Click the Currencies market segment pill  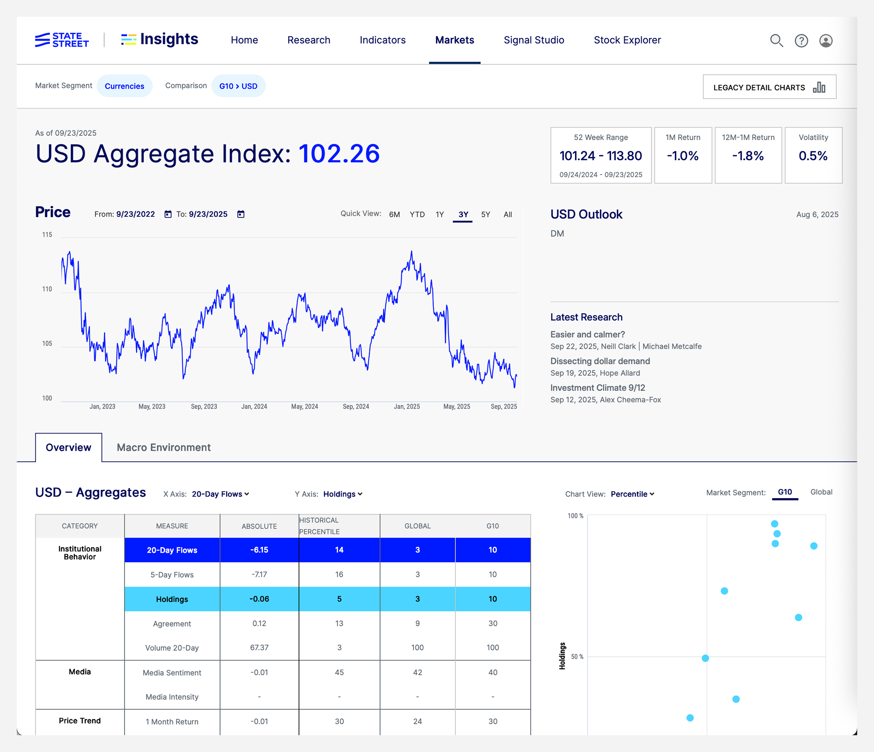click(x=124, y=86)
